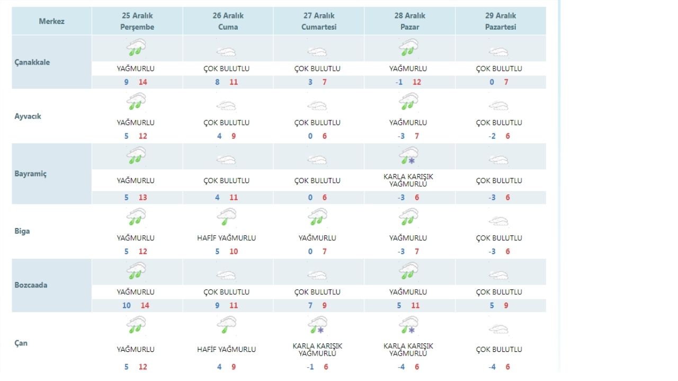
Task: Click Çan light rain icon for 26 Aralık
Action: 227,325
